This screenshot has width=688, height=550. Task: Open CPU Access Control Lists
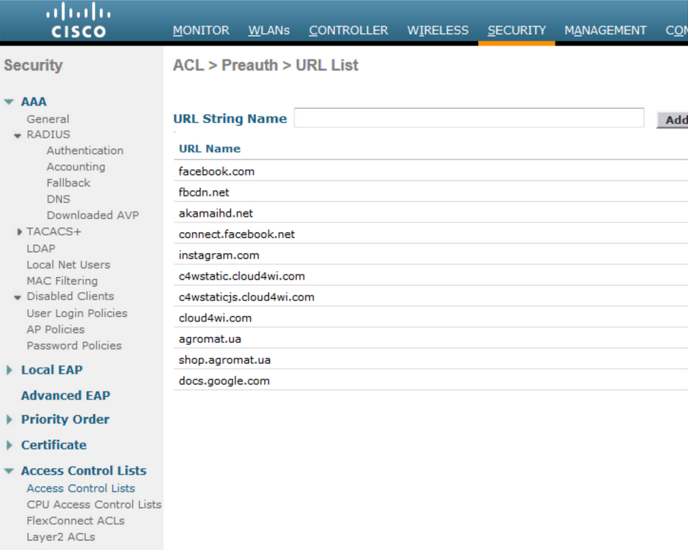94,505
